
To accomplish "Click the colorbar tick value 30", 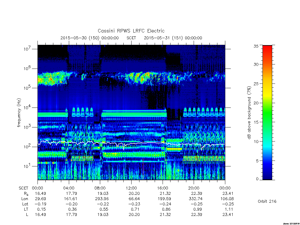I will pyautogui.click(x=256, y=64).
